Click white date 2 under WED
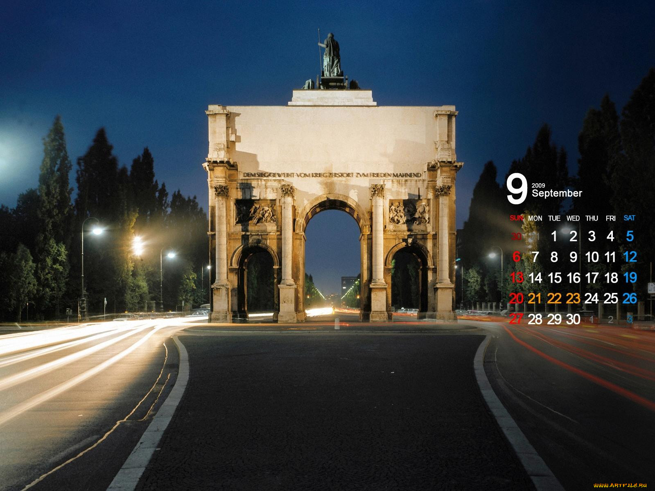Image resolution: width=655 pixels, height=491 pixels. tap(573, 236)
